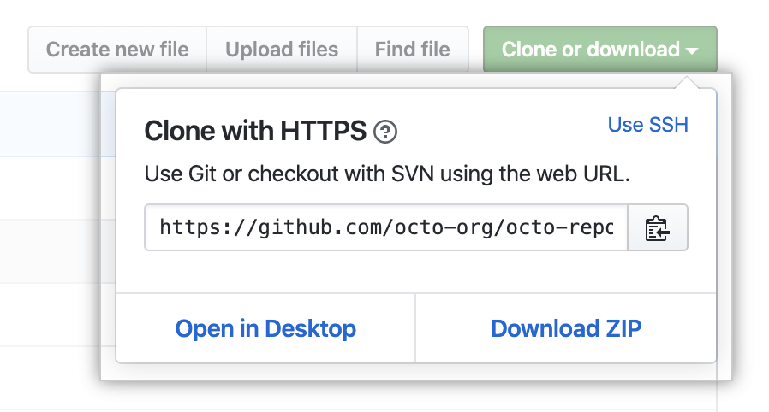
Task: Copy the clone URL to clipboard
Action: (657, 227)
